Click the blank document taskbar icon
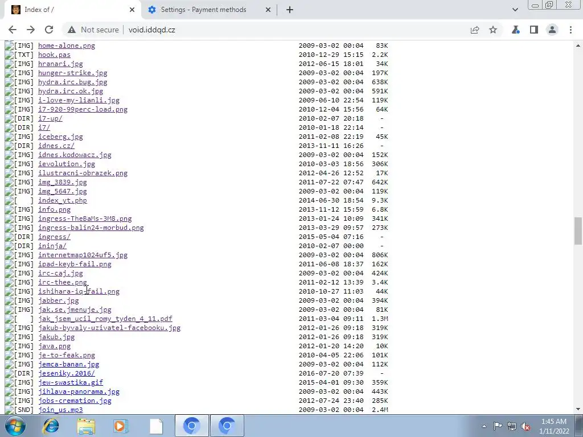 pos(156,426)
